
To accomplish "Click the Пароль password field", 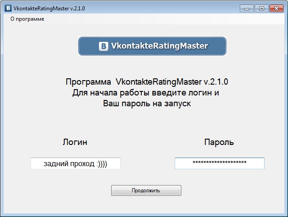I will [x=220, y=163].
